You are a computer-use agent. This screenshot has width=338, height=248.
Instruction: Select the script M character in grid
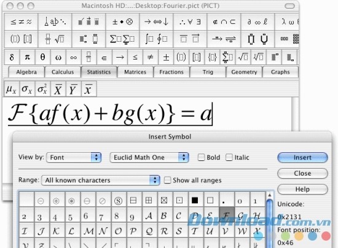pos(88,231)
